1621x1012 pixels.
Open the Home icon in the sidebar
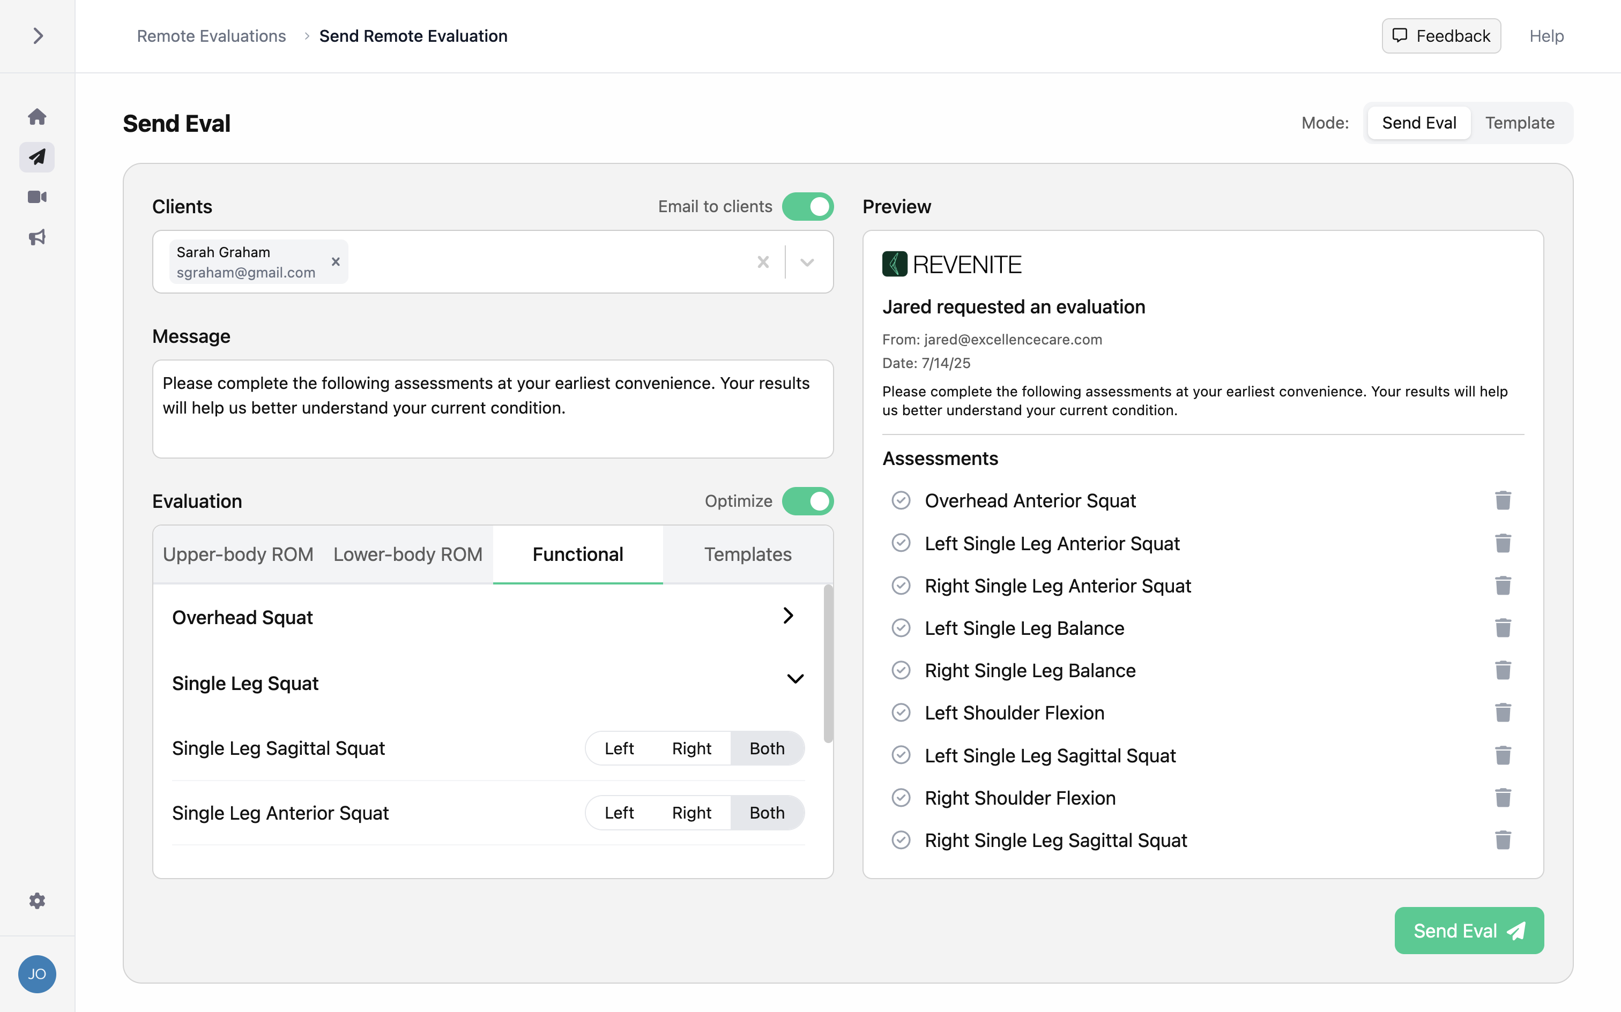click(x=37, y=116)
